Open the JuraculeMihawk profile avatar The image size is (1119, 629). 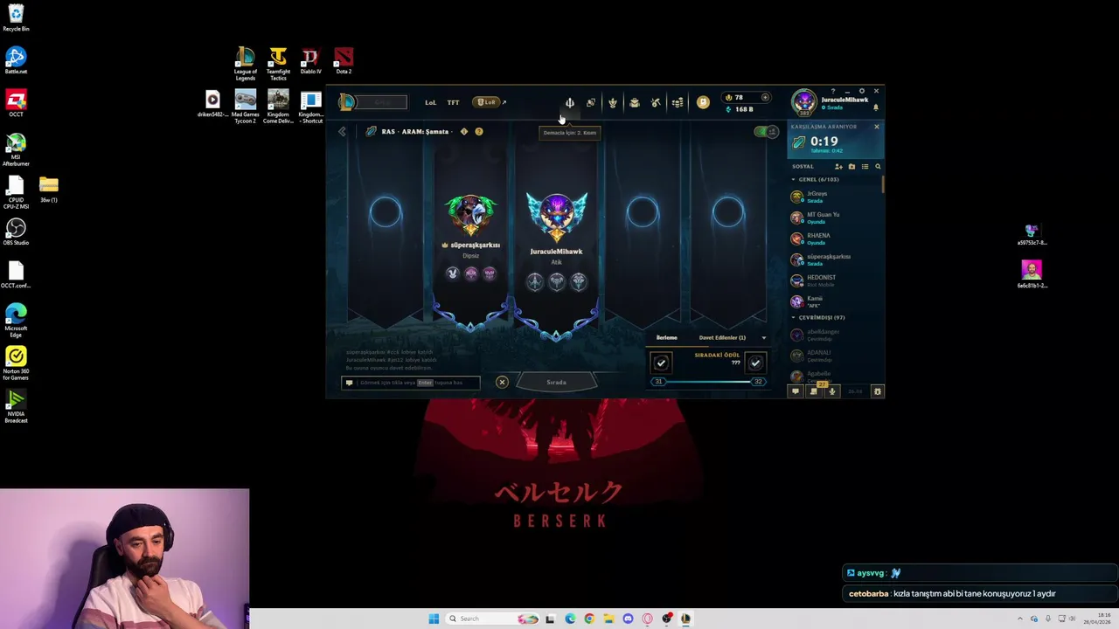[803, 102]
